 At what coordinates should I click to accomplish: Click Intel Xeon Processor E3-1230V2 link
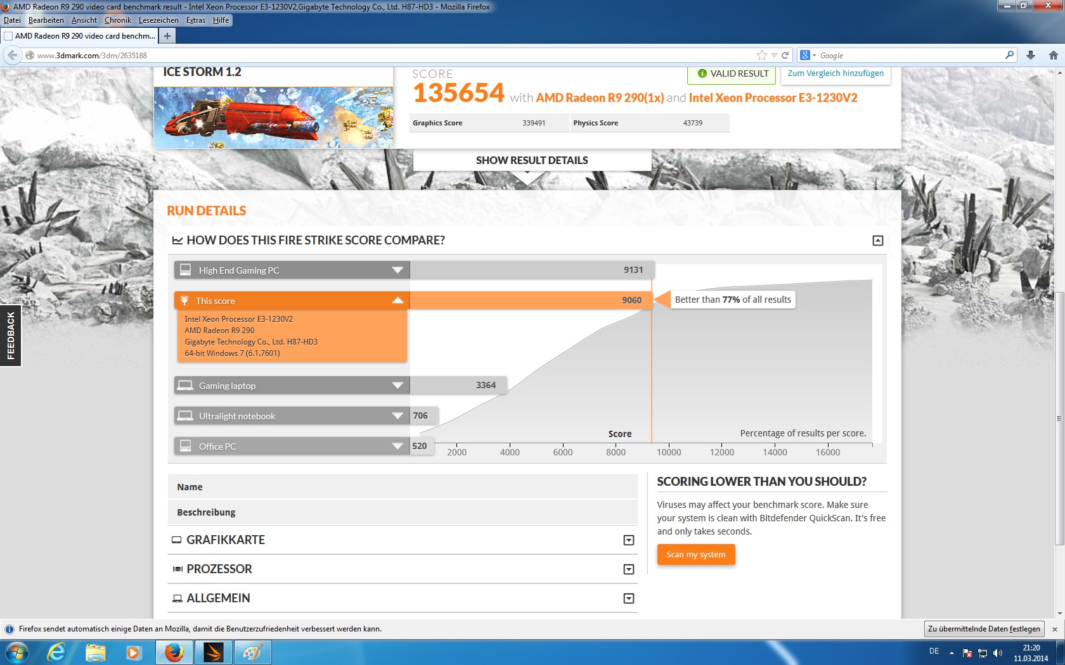[x=773, y=98]
